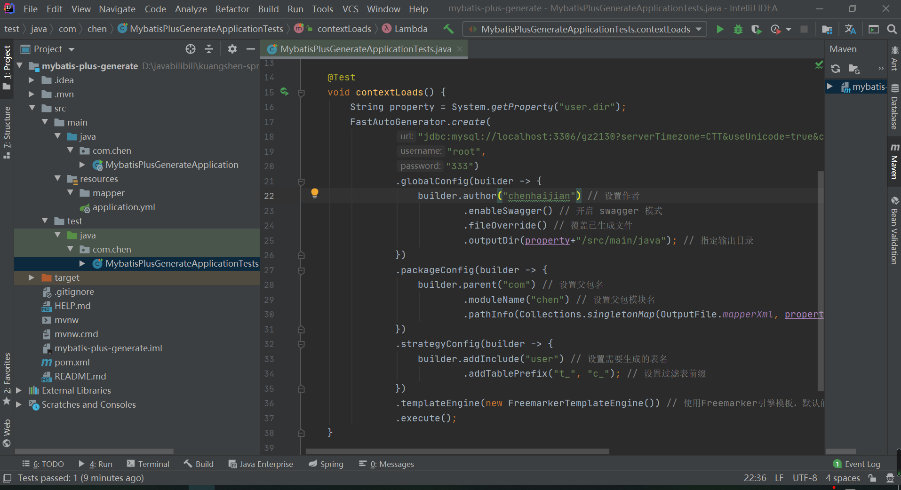Expand the .idea folder
Screen dimensions: 901x490
click(31, 80)
